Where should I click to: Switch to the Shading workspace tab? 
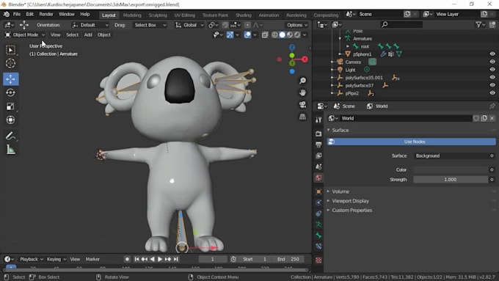click(x=244, y=15)
